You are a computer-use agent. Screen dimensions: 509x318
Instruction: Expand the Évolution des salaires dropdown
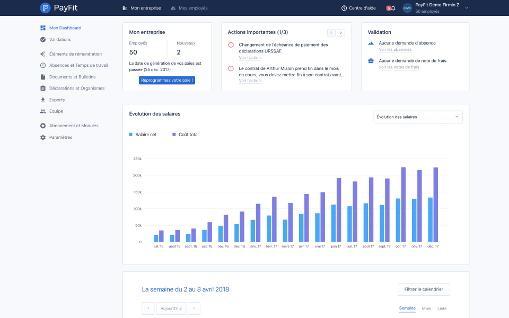coord(418,117)
